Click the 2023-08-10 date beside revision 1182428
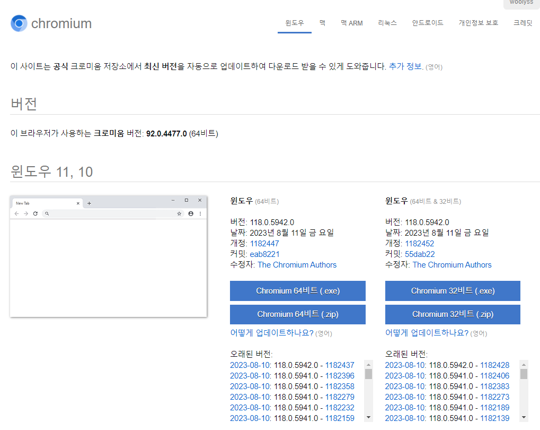540x430 pixels. click(405, 365)
